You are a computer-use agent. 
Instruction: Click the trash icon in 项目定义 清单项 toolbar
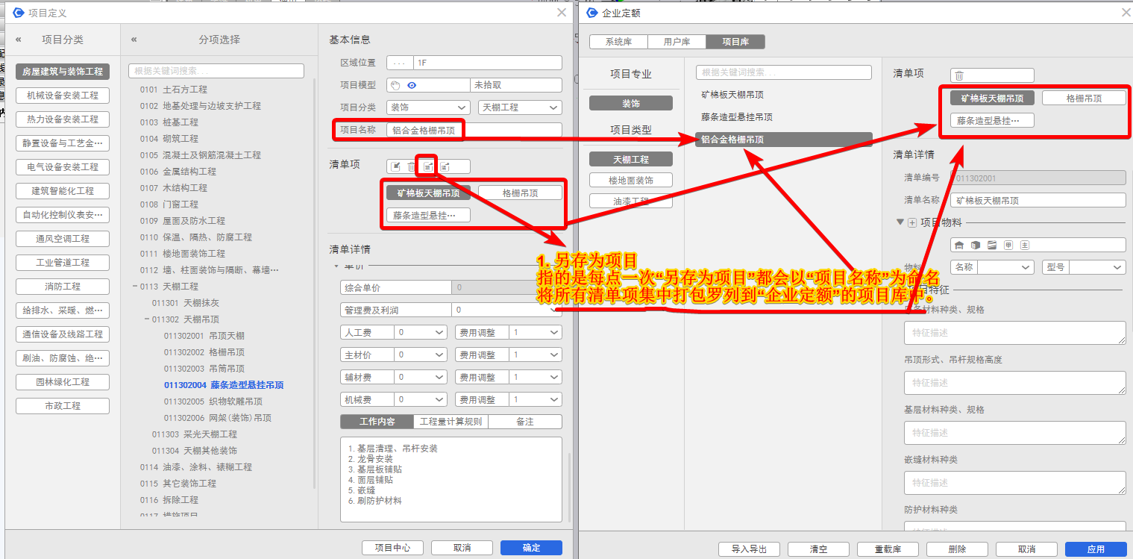tap(411, 166)
